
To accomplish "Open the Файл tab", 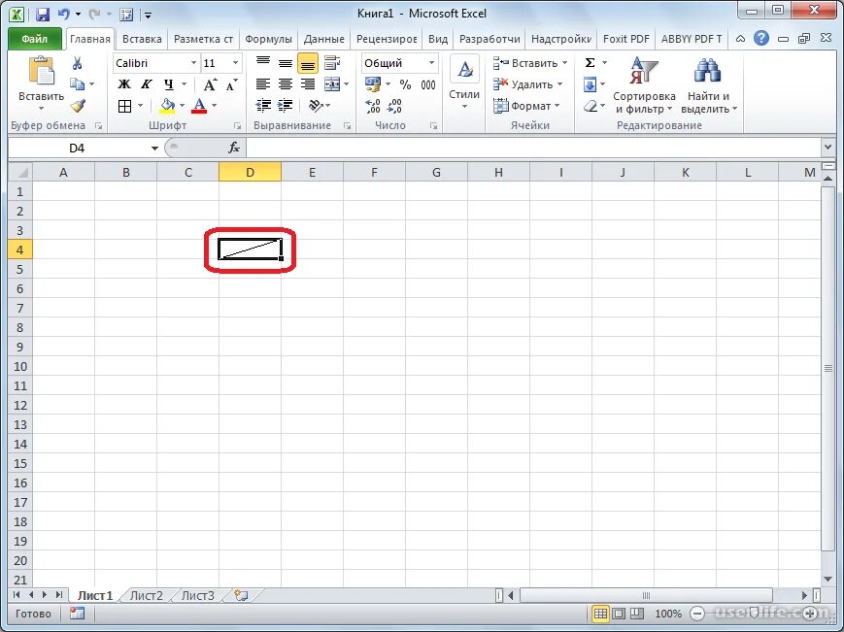I will pyautogui.click(x=34, y=39).
